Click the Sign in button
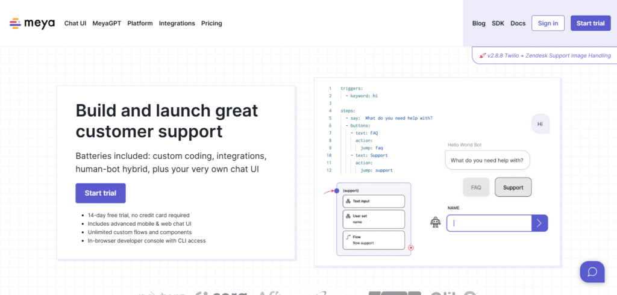 click(548, 23)
